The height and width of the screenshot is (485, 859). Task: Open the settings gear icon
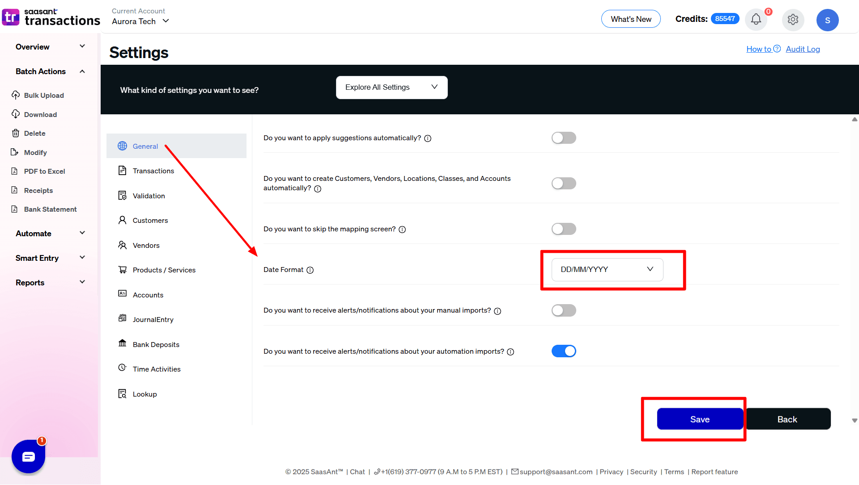pos(793,20)
